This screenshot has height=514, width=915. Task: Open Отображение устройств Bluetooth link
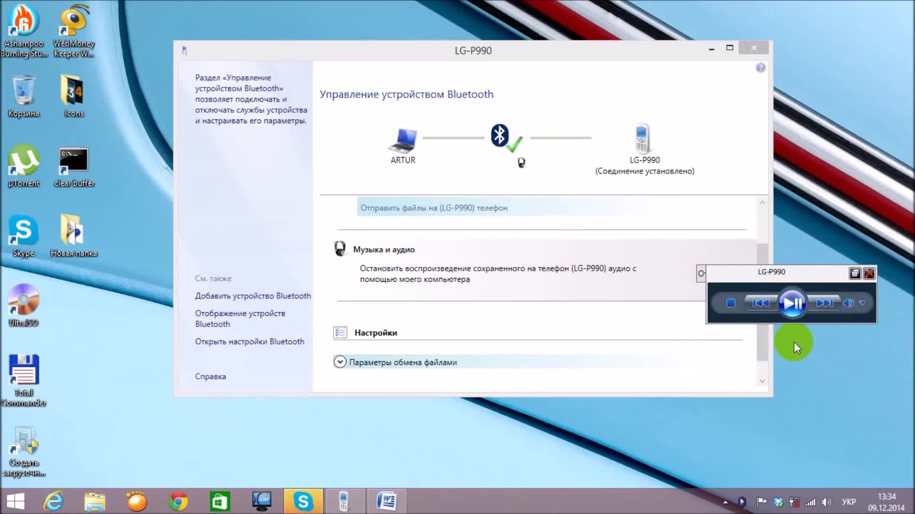[240, 319]
